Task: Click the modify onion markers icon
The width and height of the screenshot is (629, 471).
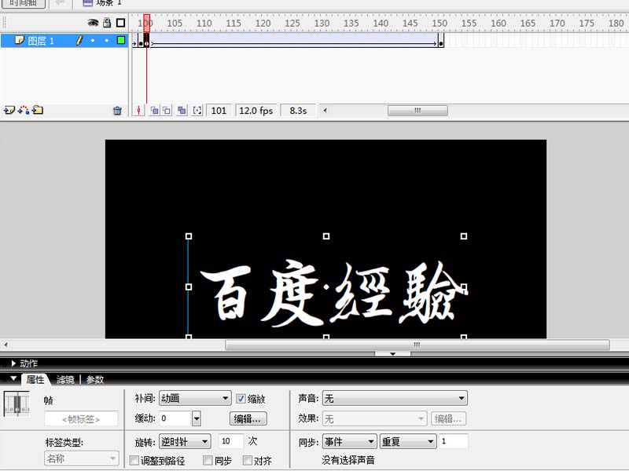Action: click(197, 111)
